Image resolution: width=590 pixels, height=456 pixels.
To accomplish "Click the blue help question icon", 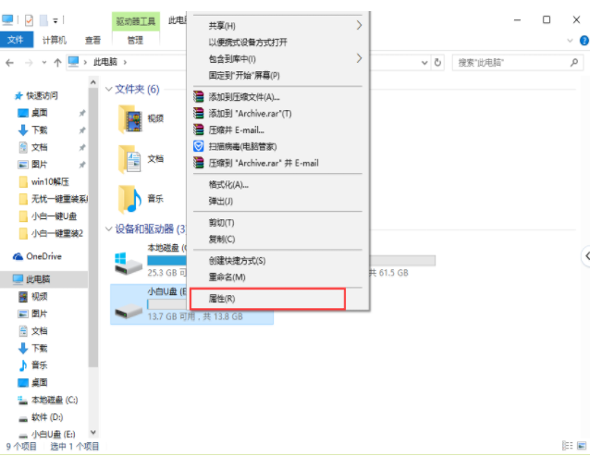I will click(x=584, y=41).
